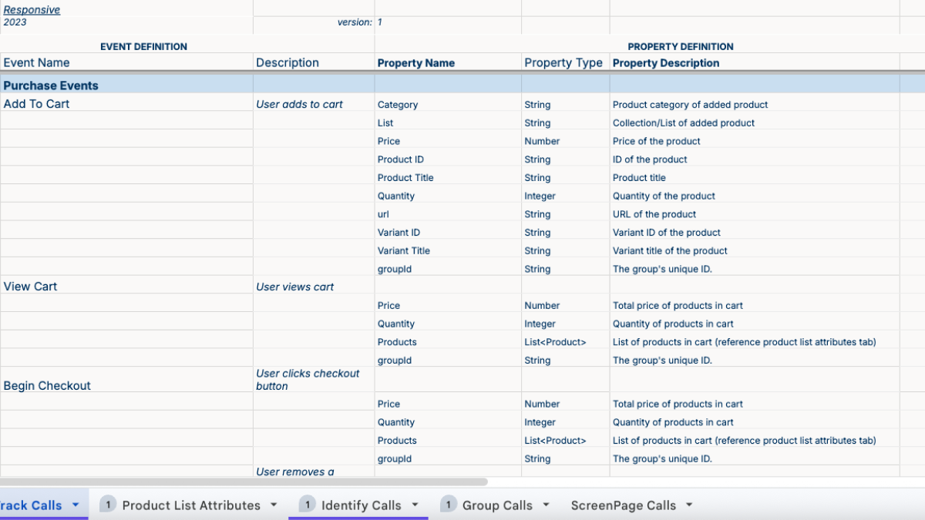
Task: Open the ScreenPage Calls tab dropdown
Action: pyautogui.click(x=688, y=505)
